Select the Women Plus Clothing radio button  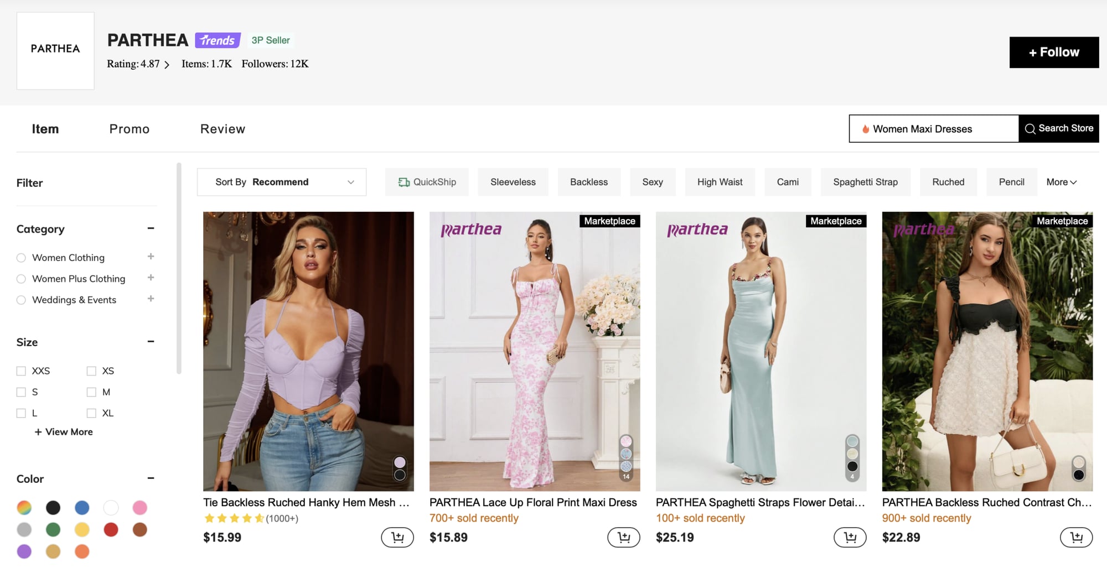pyautogui.click(x=21, y=279)
